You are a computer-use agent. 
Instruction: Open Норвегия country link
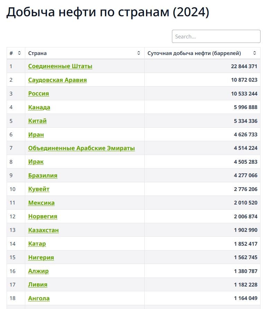coord(43,216)
